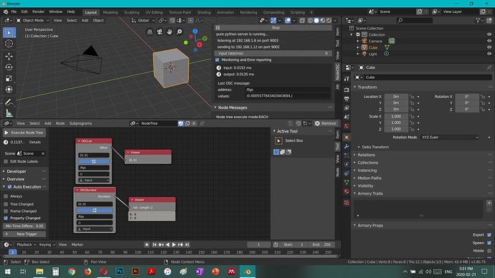Image resolution: width=495 pixels, height=278 pixels.
Task: Toggle Armory Export checkbox
Action: (489, 235)
